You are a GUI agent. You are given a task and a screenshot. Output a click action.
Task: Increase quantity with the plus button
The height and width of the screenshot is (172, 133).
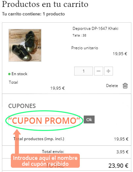point(108,71)
